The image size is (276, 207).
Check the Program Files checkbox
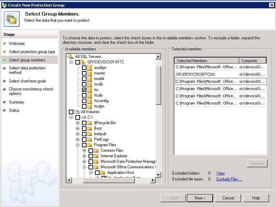(x=84, y=145)
